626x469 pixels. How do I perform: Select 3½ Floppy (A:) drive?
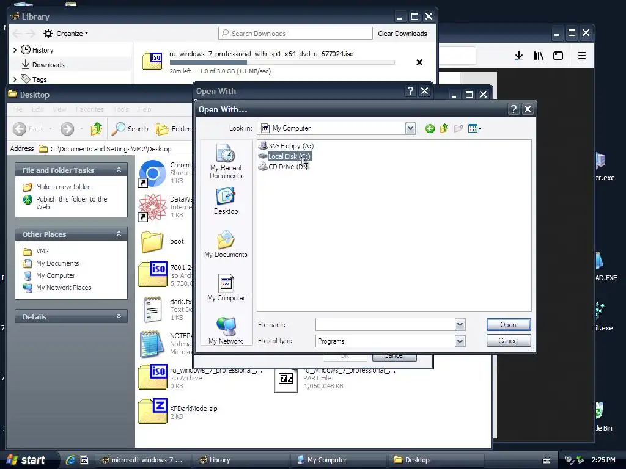pyautogui.click(x=286, y=146)
